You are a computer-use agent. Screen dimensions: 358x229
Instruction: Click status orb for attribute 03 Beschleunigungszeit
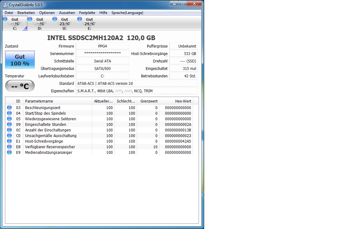pyautogui.click(x=9, y=108)
